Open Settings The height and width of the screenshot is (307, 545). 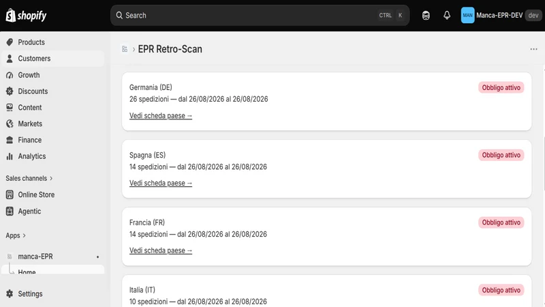point(30,294)
